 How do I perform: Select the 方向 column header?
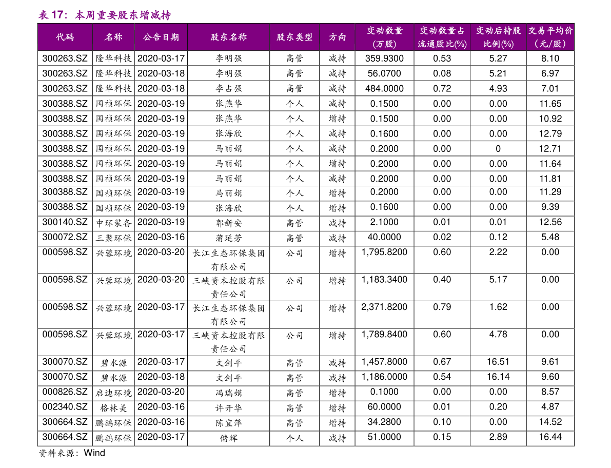pyautogui.click(x=337, y=37)
